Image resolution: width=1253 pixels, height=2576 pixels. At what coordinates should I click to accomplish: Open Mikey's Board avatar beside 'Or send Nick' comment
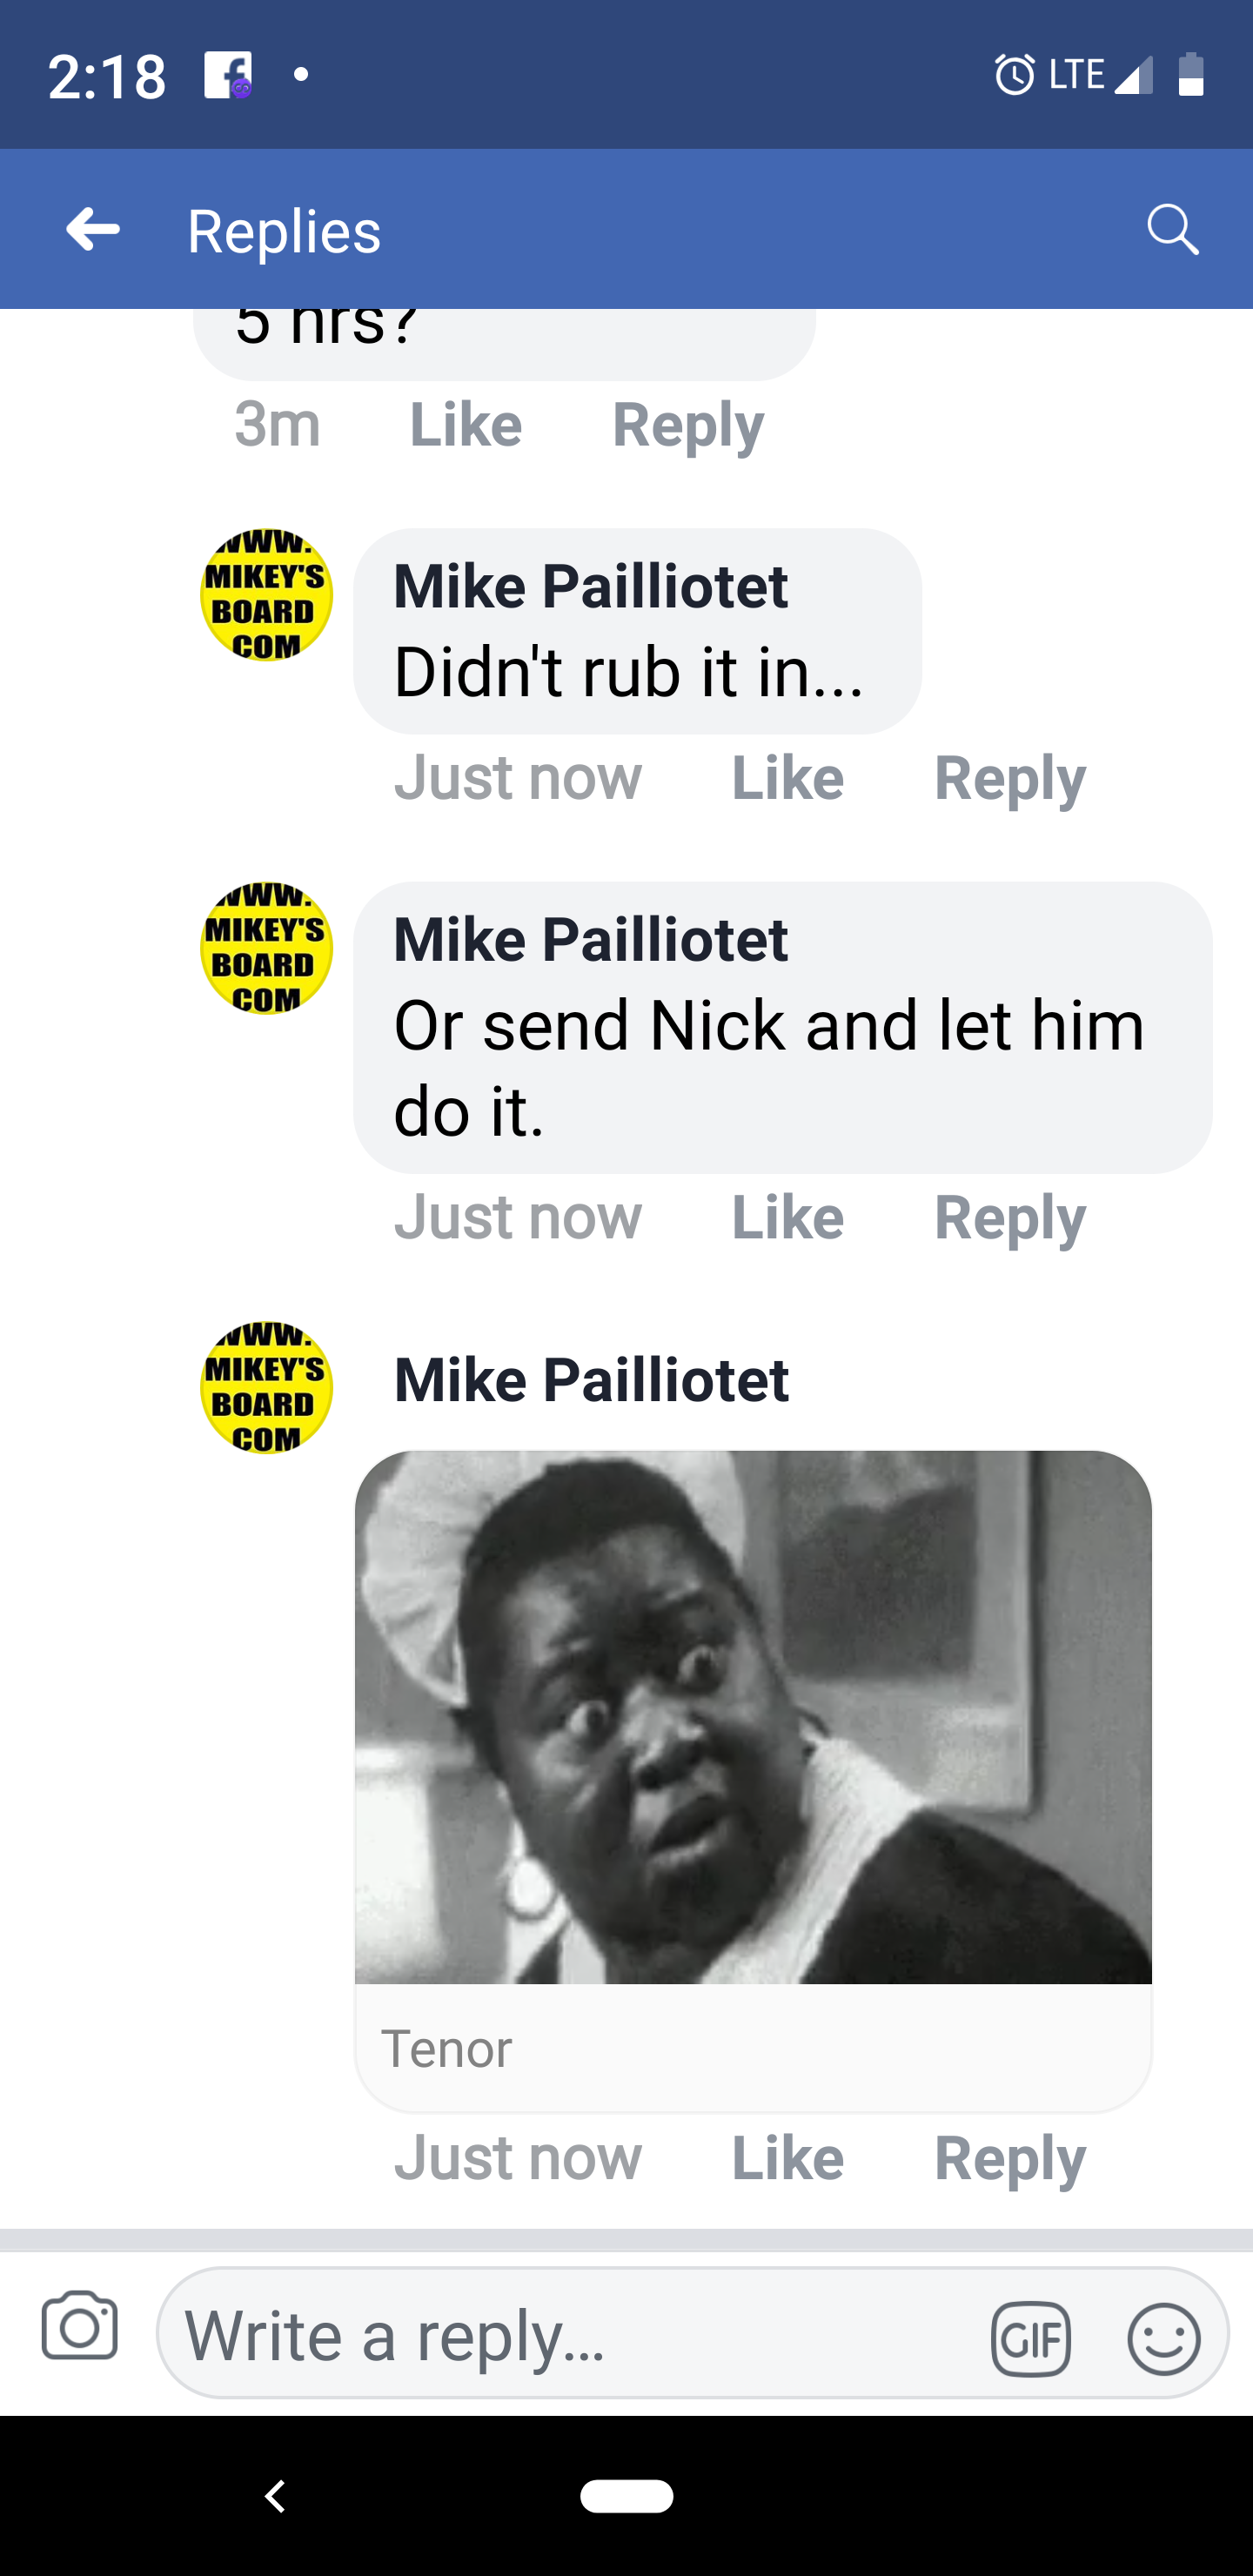(267, 948)
